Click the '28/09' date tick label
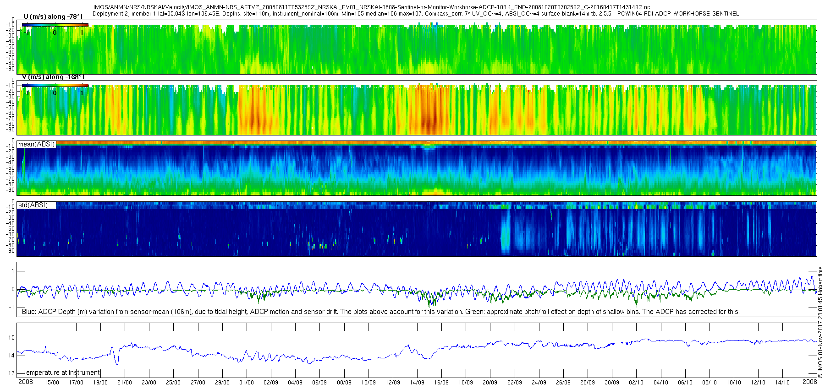Viewport: 825px width, 389px height. pos(588,383)
